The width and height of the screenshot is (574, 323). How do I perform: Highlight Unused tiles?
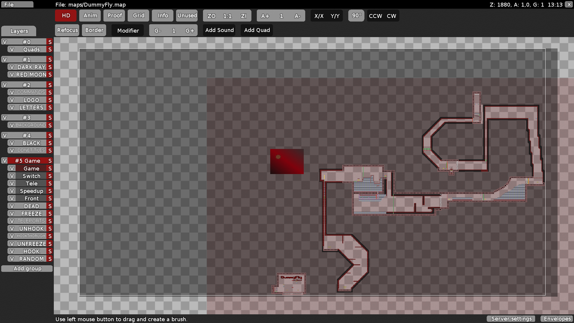[187, 16]
